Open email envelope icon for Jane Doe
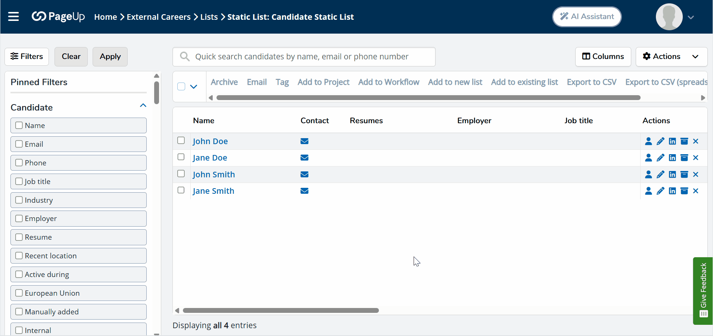Screen dimensions: 713x336 tap(304, 158)
